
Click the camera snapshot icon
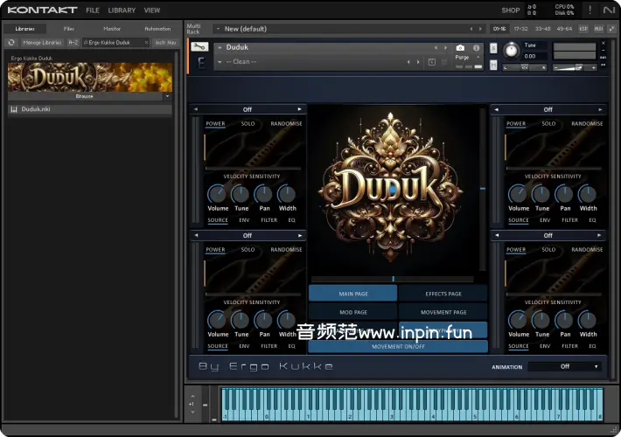[x=460, y=47]
